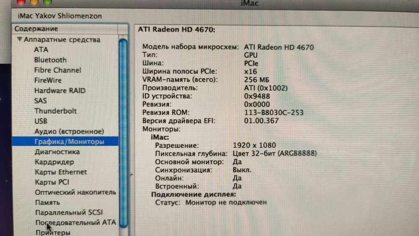Image resolution: width=419 pixels, height=236 pixels.
Task: Click the VRAM value 256 МБ
Action: click(256, 80)
